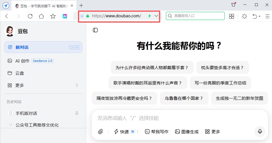Open the AI assistant toolbar icon

click(65, 16)
